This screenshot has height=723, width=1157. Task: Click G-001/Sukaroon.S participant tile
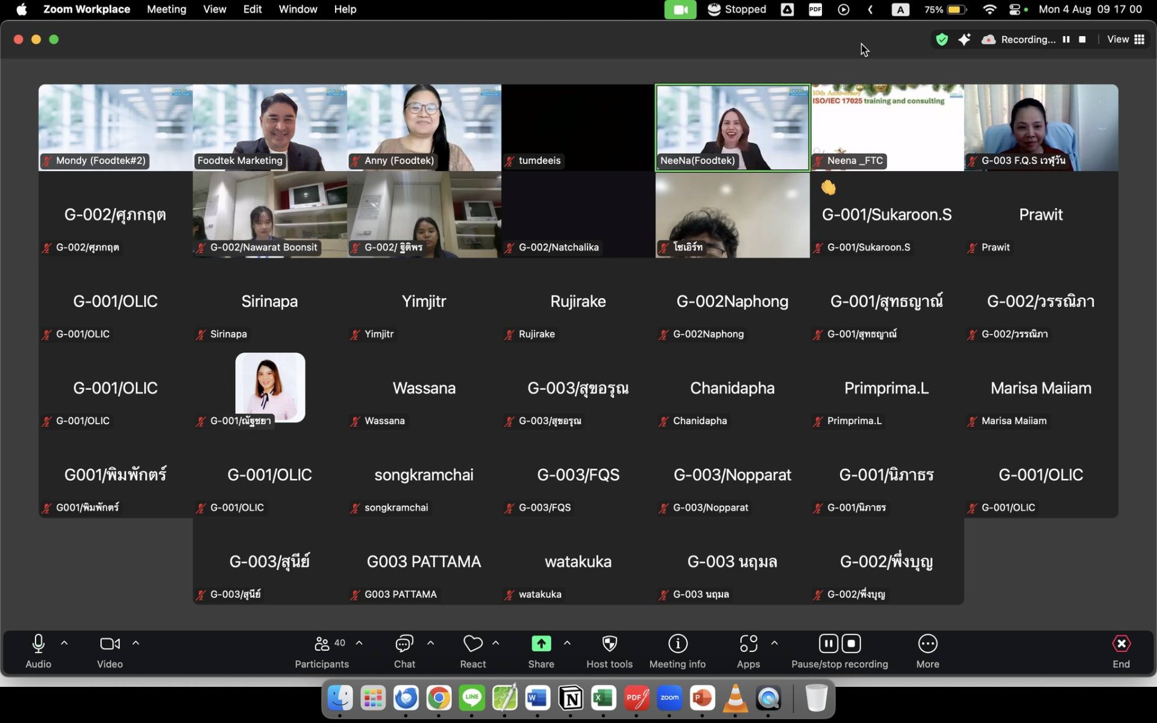887,214
